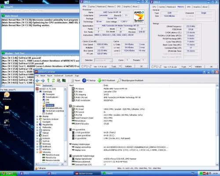Screen dimensions: 220x176
Task: Click the AIDA64 Extreme taskbar button
Action: tap(87, 173)
